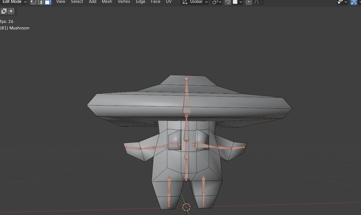
Task: Toggle the show gizmo button
Action: (354, 2)
